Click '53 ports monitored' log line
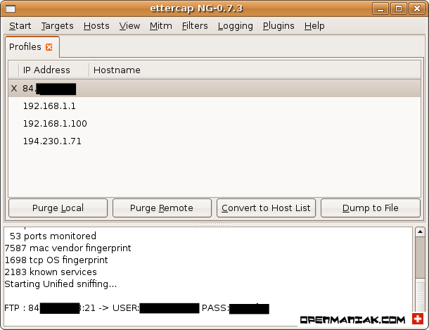429x330 pixels. tap(53, 236)
